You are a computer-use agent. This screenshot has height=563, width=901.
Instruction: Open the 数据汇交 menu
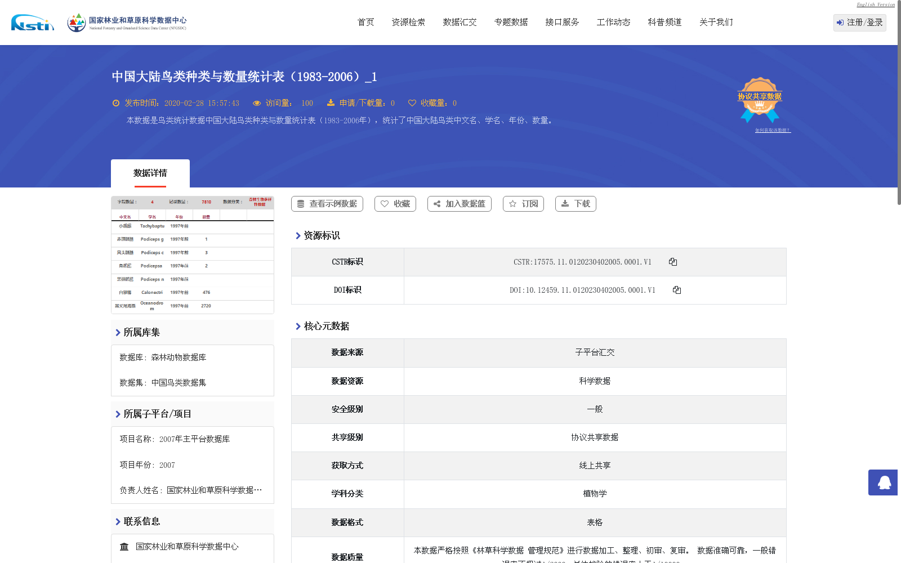coord(460,23)
